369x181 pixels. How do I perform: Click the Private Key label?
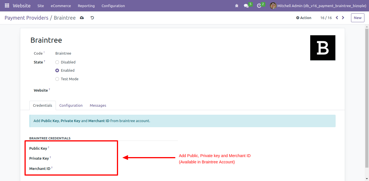pos(39,158)
